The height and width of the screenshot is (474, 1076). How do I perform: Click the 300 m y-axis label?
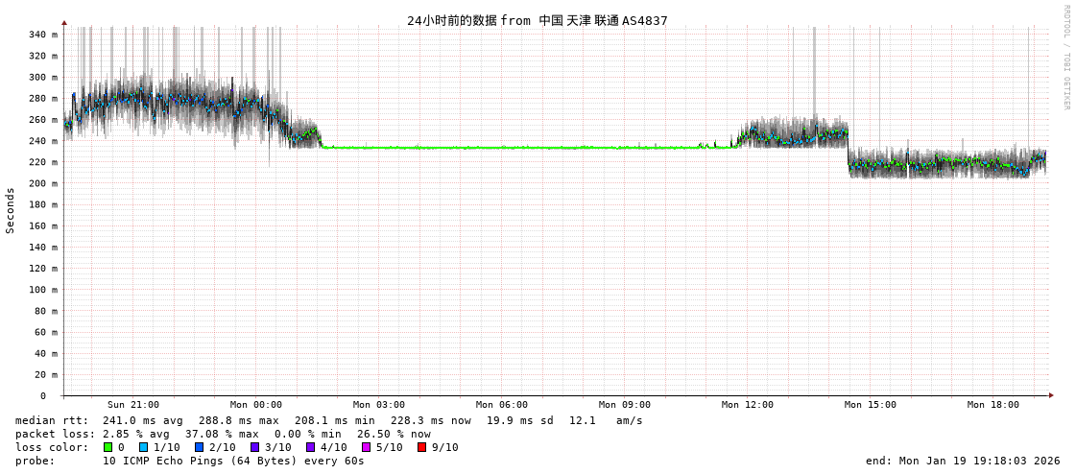[x=43, y=77]
